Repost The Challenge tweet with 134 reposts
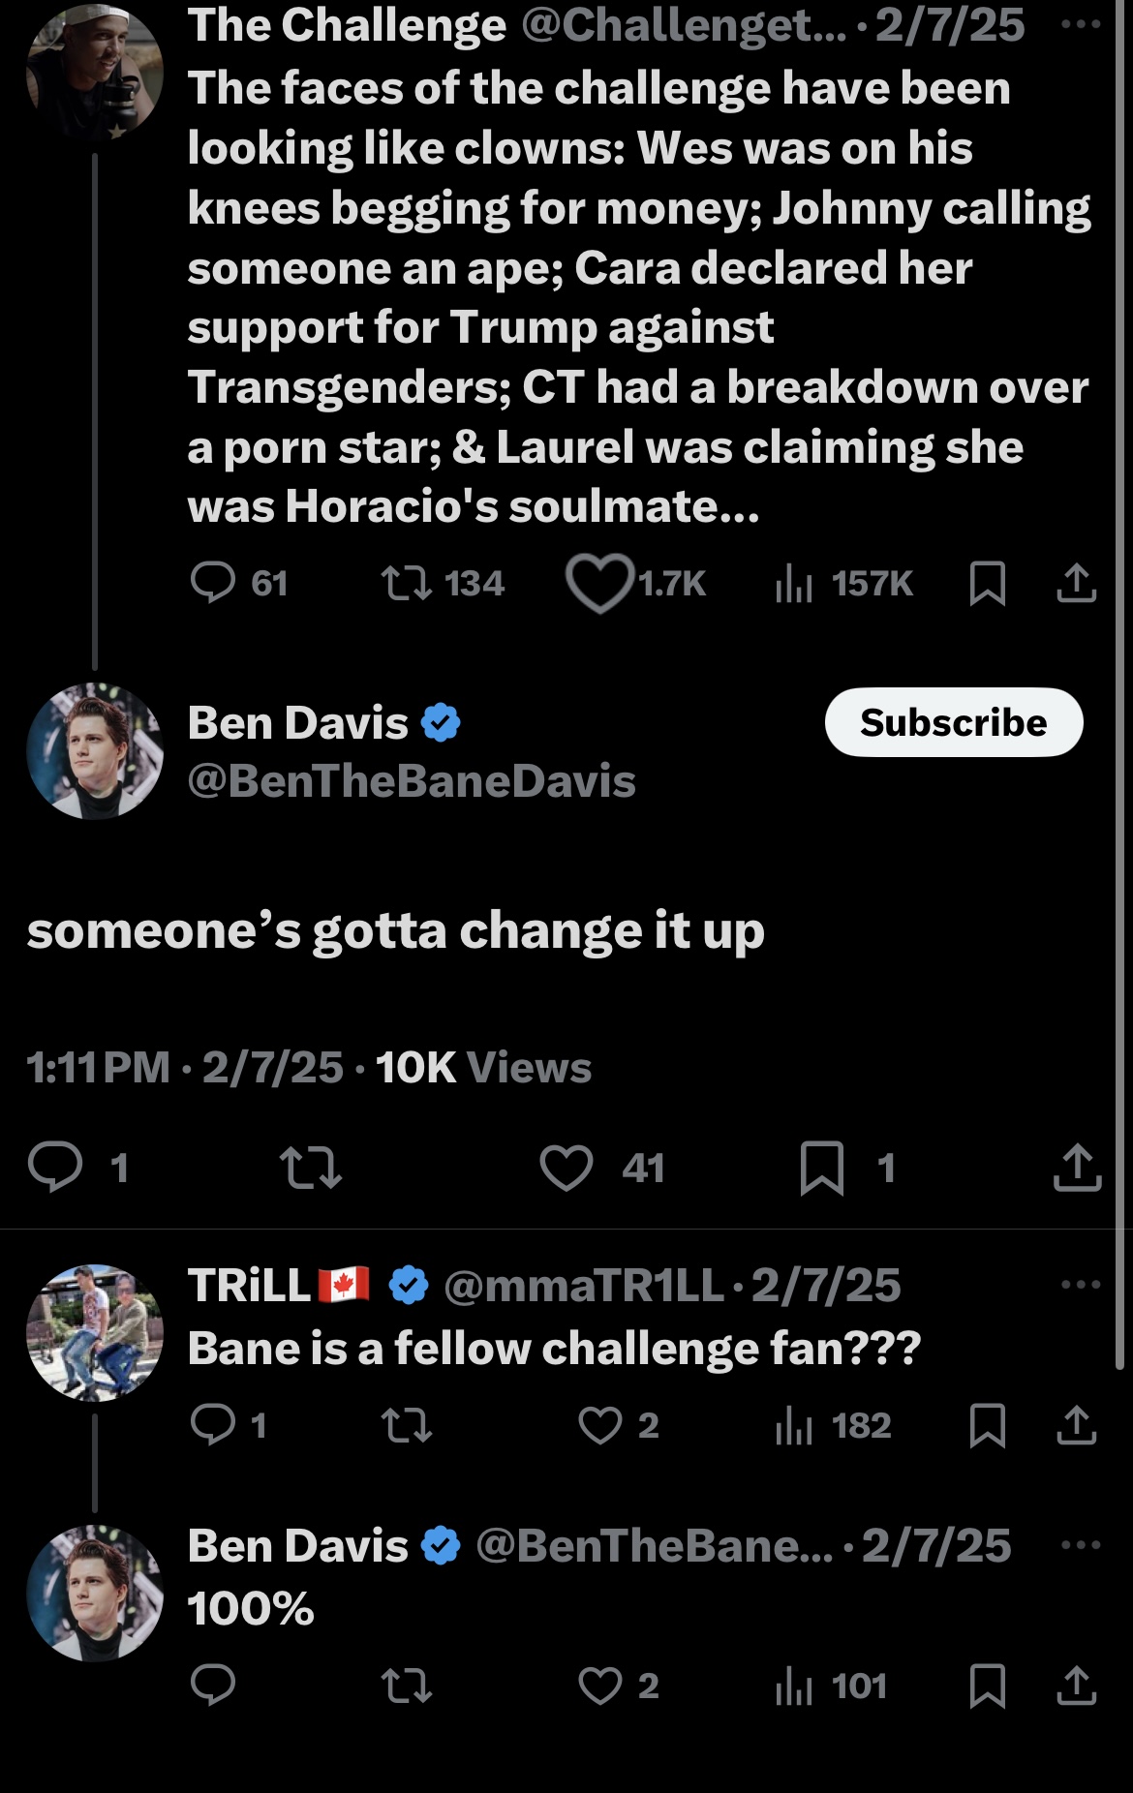 pos(407,584)
